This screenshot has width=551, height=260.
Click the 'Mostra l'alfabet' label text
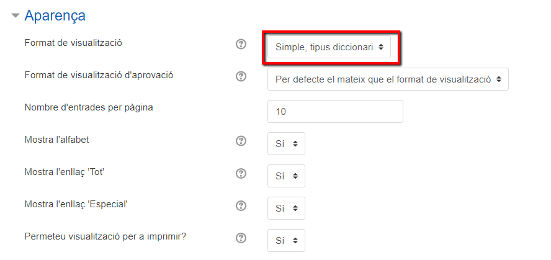[x=56, y=140]
